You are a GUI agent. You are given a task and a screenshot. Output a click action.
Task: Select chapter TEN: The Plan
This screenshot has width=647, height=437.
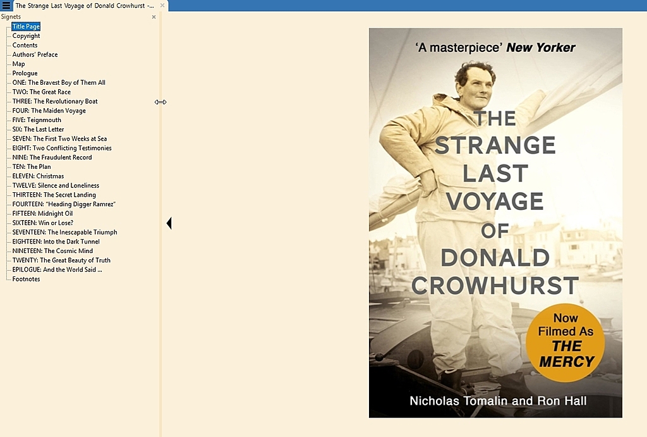pyautogui.click(x=32, y=167)
